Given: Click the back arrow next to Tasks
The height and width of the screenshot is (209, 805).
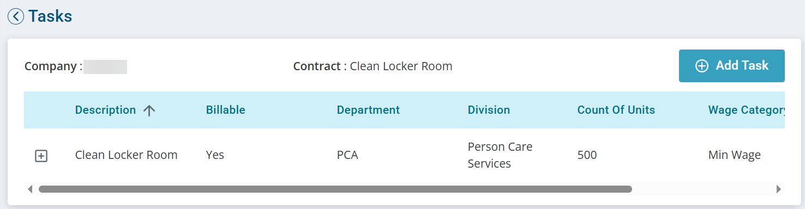Looking at the screenshot, I should [x=16, y=16].
